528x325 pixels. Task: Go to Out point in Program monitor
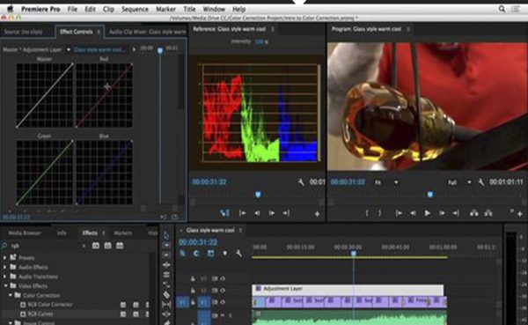click(x=456, y=213)
